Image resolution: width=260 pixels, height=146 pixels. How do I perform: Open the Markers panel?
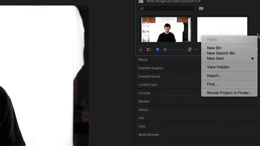click(x=144, y=101)
